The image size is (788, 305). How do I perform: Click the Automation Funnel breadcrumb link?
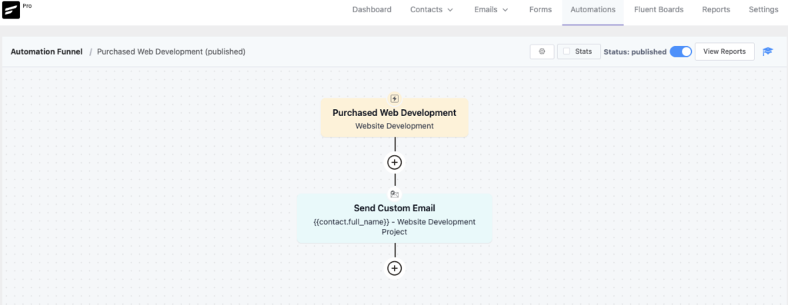click(x=46, y=51)
